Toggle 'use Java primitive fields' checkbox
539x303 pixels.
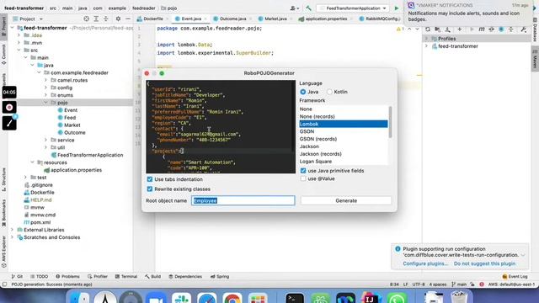pyautogui.click(x=303, y=171)
